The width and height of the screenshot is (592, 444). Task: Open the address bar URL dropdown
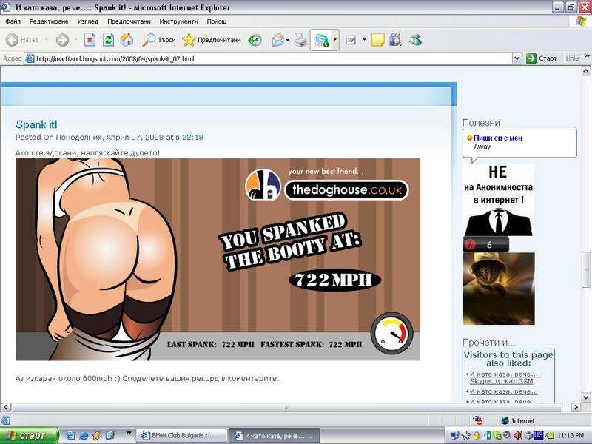click(x=517, y=58)
